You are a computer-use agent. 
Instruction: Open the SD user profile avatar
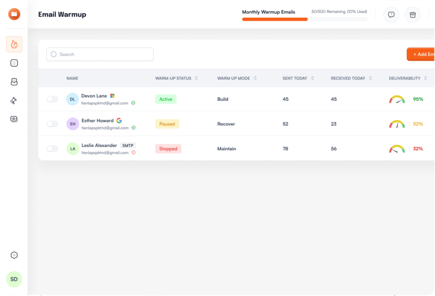click(14, 279)
